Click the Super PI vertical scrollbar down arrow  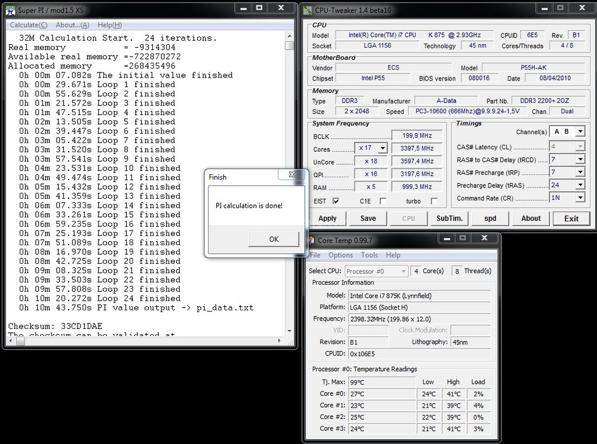[x=290, y=331]
